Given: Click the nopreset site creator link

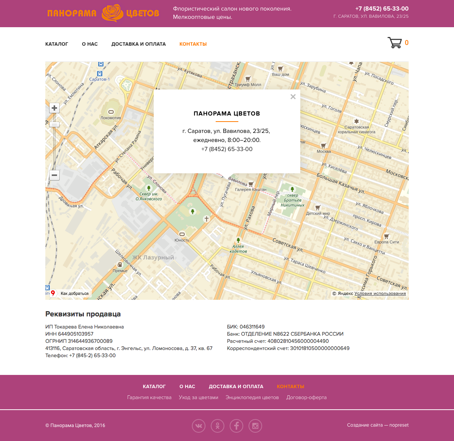Looking at the screenshot, I should coord(399,425).
